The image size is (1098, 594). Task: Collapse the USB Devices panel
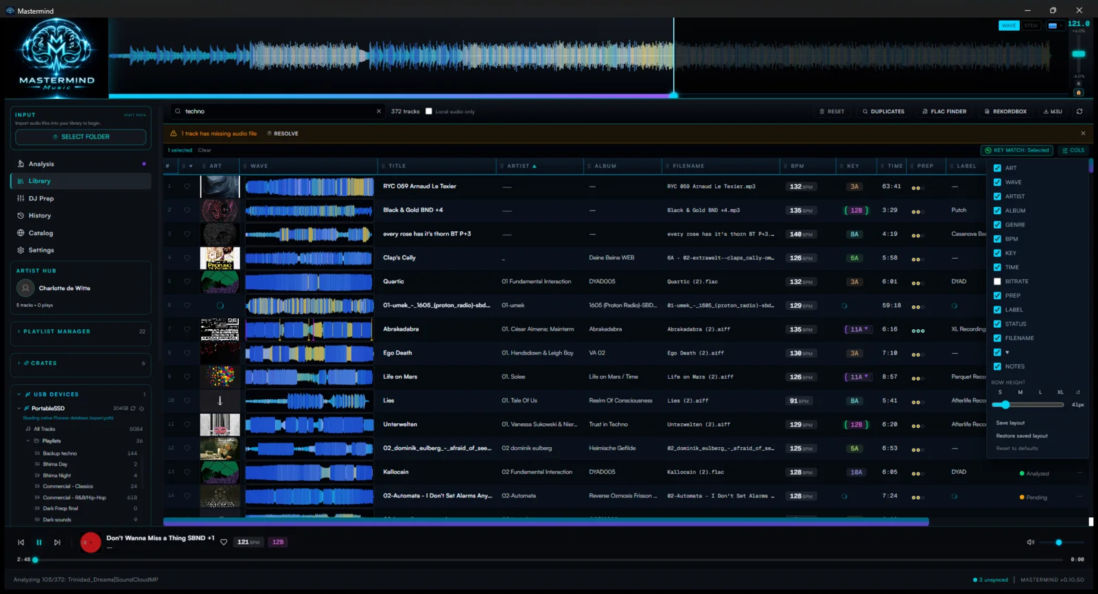pyautogui.click(x=19, y=394)
